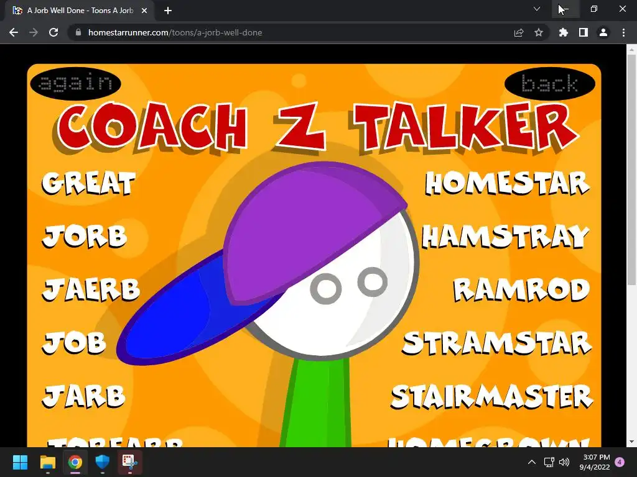
Task: Click the browser forward arrow
Action: click(34, 32)
